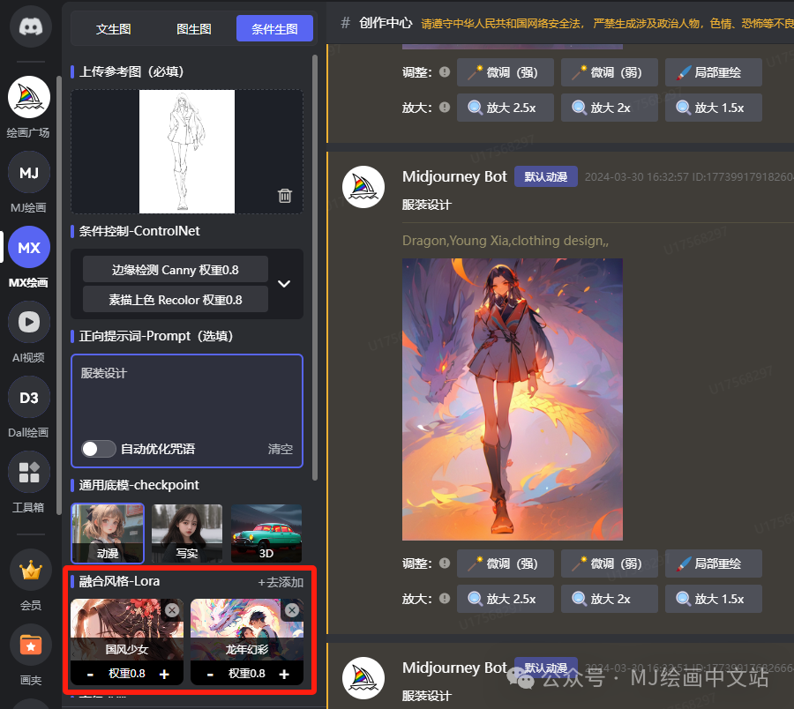Delete the uploaded reference sketch via trash icon
This screenshot has width=794, height=709.
tap(284, 196)
